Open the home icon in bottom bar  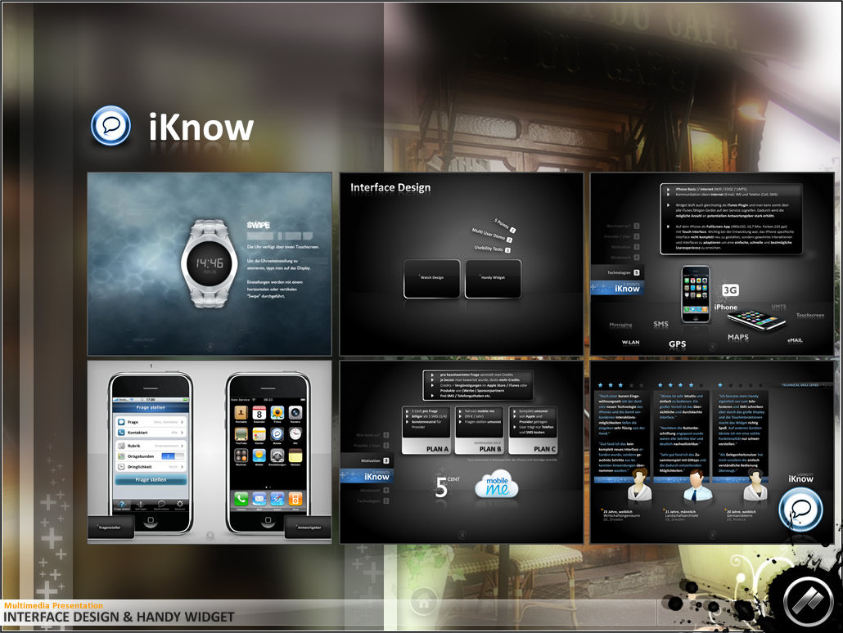point(423,602)
